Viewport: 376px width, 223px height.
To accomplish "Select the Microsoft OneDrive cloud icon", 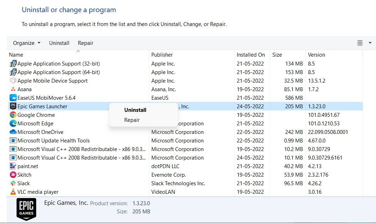I will 13,132.
